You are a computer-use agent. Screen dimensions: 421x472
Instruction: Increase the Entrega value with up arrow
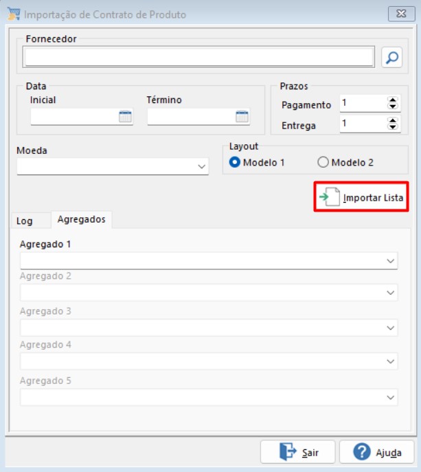coord(392,120)
